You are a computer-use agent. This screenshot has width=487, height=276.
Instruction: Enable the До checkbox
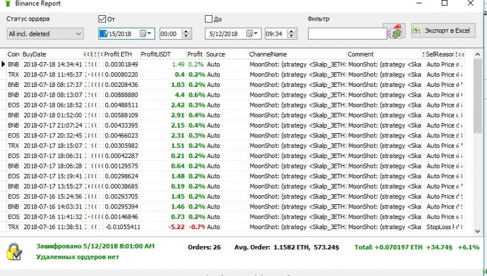[x=209, y=19]
